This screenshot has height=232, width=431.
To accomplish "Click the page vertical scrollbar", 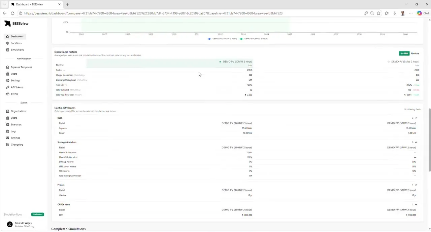I will pyautogui.click(x=429, y=140).
